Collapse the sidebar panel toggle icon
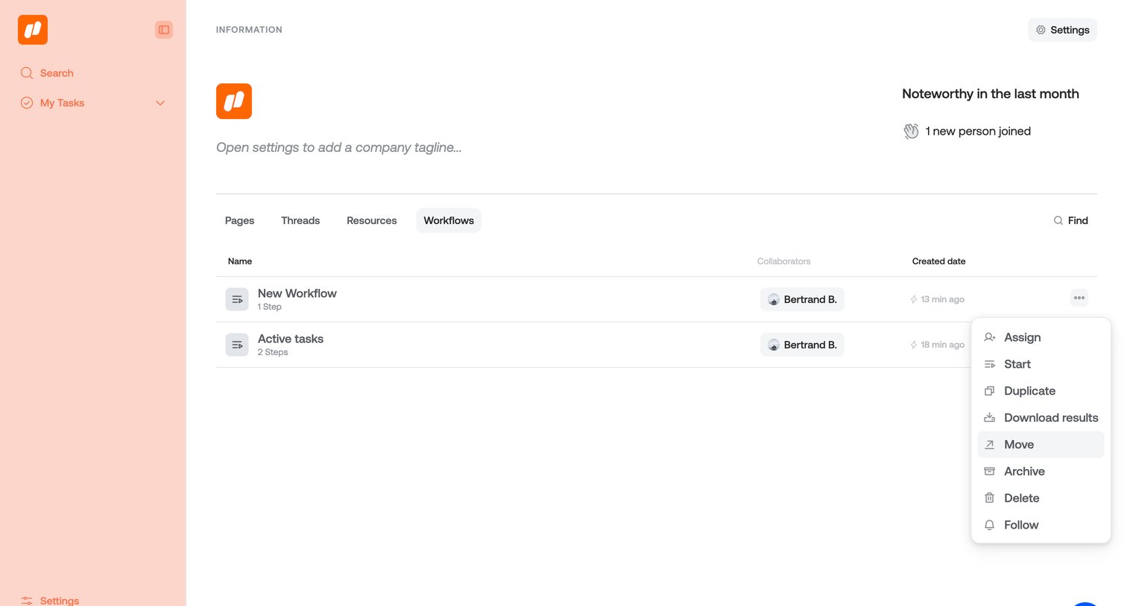The width and height of the screenshot is (1127, 606). tap(164, 30)
